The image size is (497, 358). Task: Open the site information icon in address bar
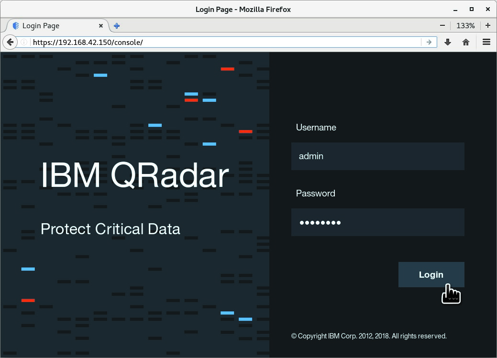coord(24,42)
